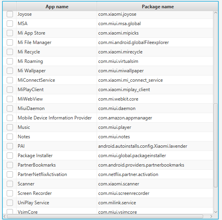The image size is (222, 220).
Task: Check the MiConnectService checkbox
Action: (10, 80)
